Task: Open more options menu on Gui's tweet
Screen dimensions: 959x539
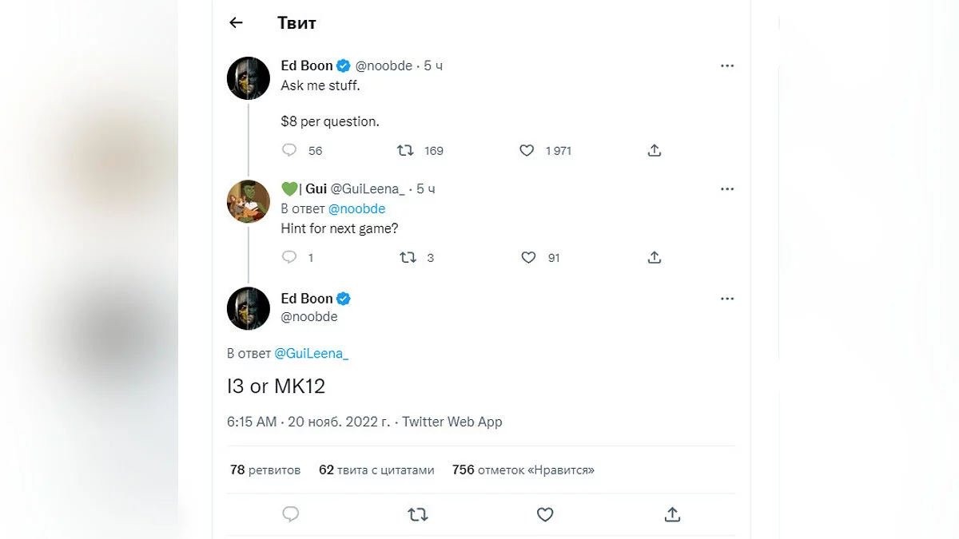Action: [726, 189]
